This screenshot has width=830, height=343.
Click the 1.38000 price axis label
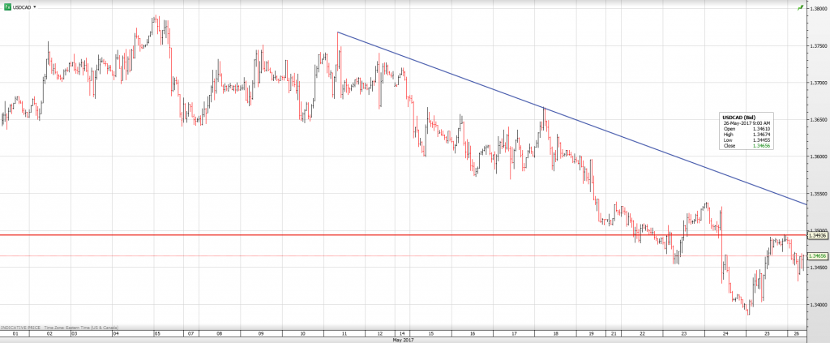[x=817, y=9]
